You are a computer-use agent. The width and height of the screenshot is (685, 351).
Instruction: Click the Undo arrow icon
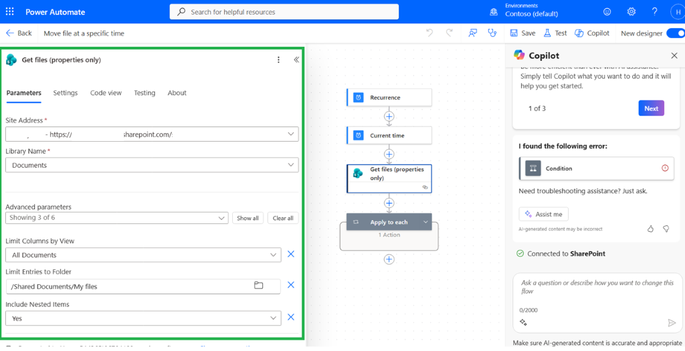(x=429, y=33)
